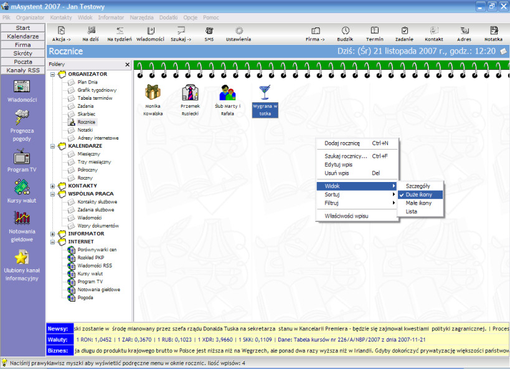Select the Monika Kowalska anniversary entry
Image resolution: width=510 pixels, height=369 pixels.
point(153,100)
